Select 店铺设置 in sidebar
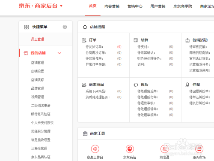The width and height of the screenshot is (214, 161). [38, 71]
